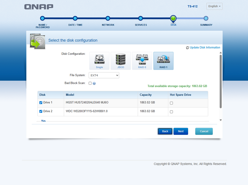The width and height of the screenshot is (248, 185).
Task: Select the Single disk configuration icon
Action: [x=99, y=61]
